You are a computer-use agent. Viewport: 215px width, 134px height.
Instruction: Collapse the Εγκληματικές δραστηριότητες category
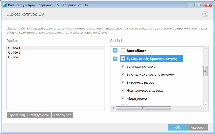[115, 59]
